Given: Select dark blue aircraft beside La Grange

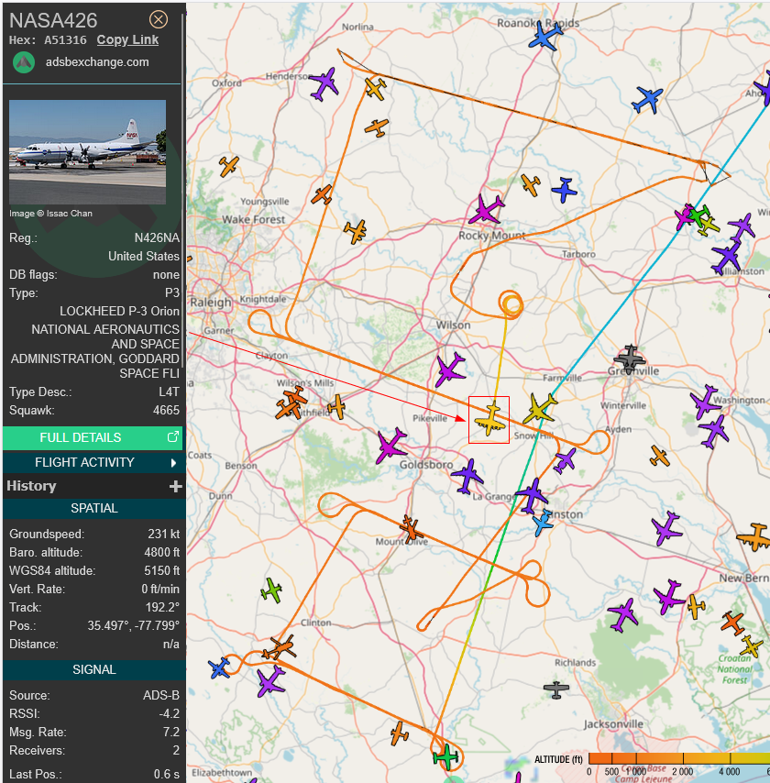Looking at the screenshot, I should tap(533, 495).
